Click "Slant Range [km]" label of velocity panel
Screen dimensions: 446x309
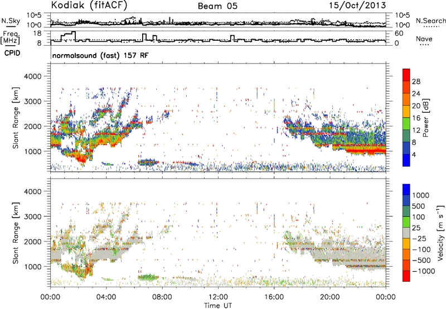(x=16, y=233)
